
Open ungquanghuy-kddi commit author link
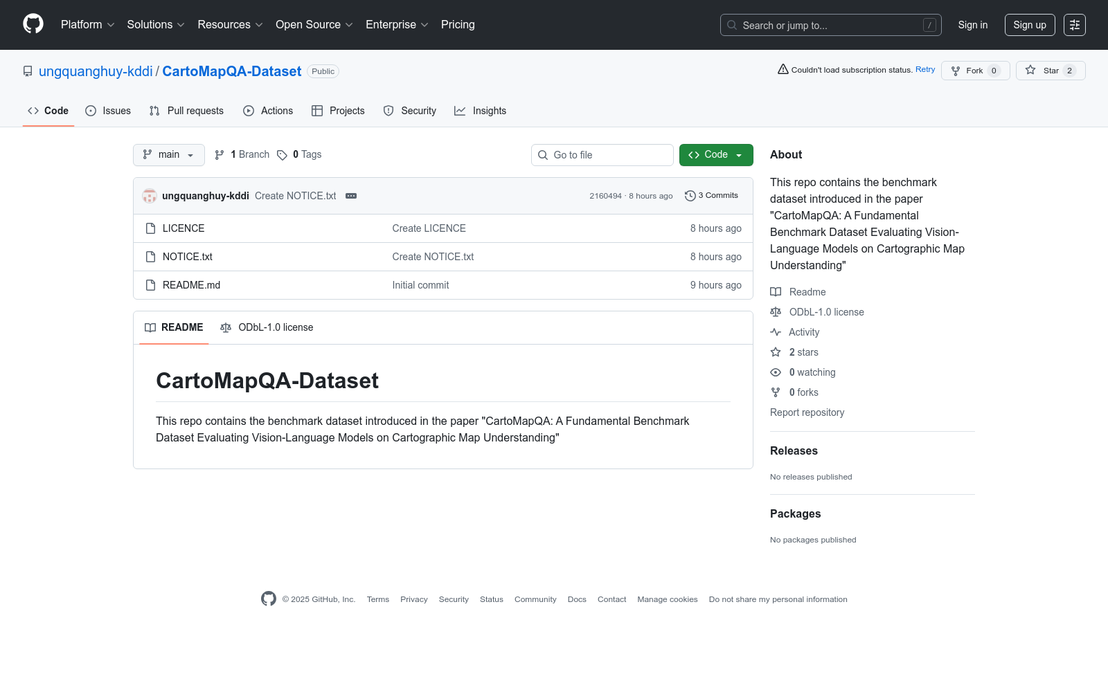(x=206, y=196)
